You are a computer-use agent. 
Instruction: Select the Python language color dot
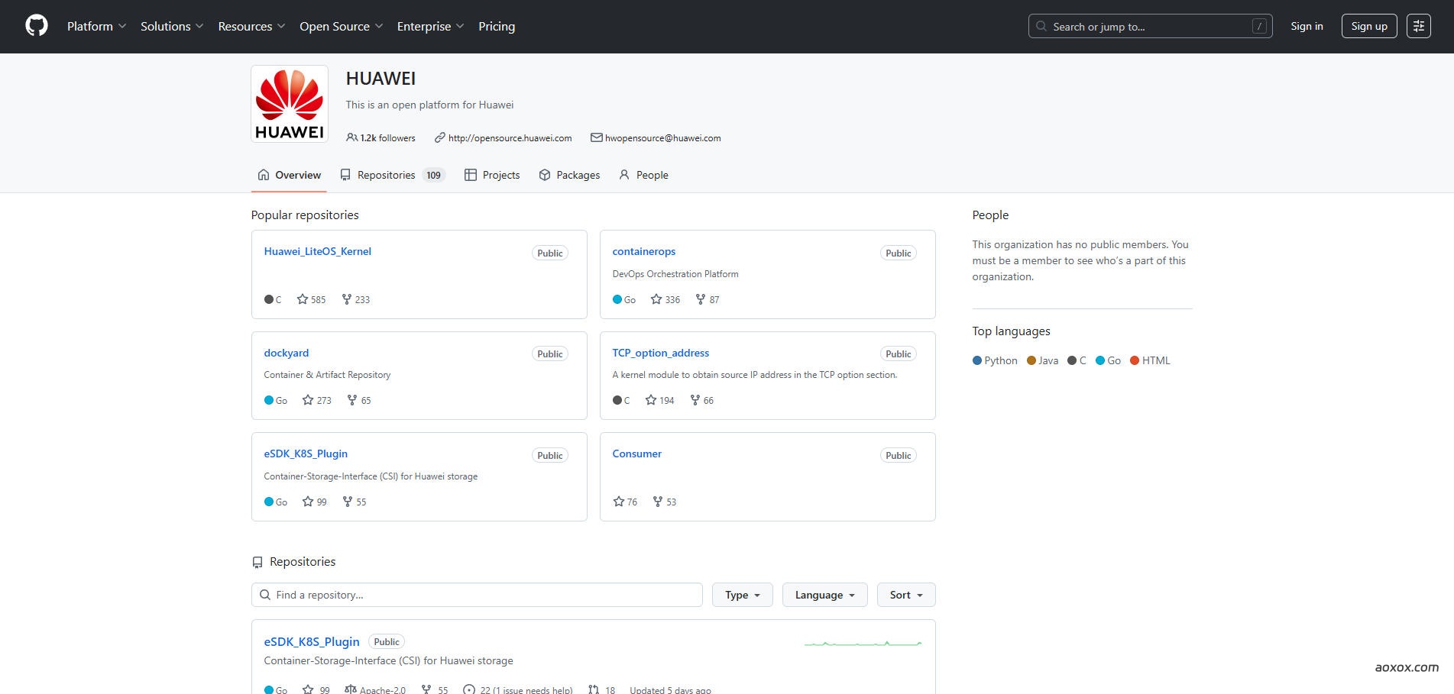tap(976, 360)
